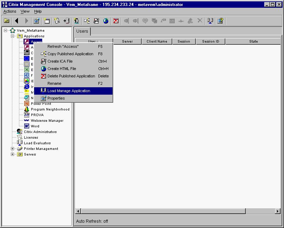Viewport: 284px width, 228px height.
Task: Click the server-with-arrow toolbar icon
Action: point(66,21)
